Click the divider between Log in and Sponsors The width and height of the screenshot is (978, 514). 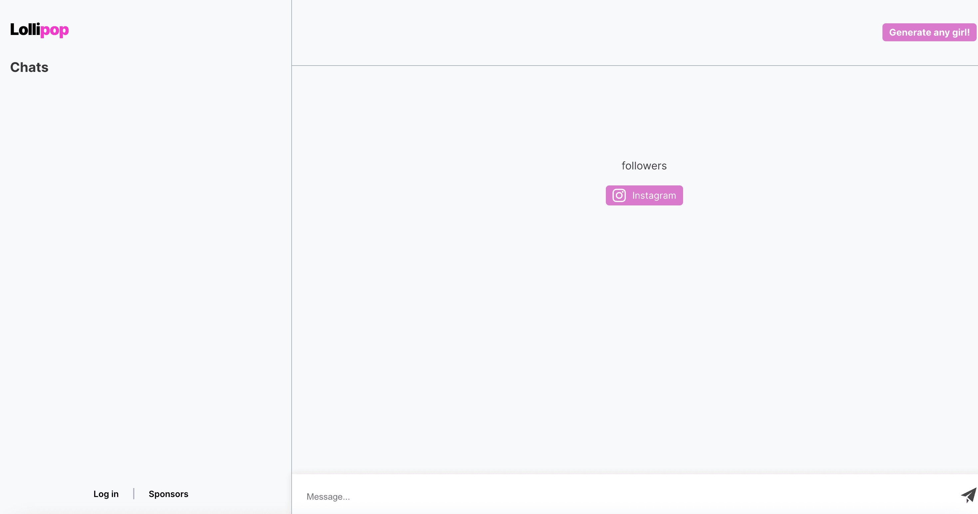pos(134,494)
